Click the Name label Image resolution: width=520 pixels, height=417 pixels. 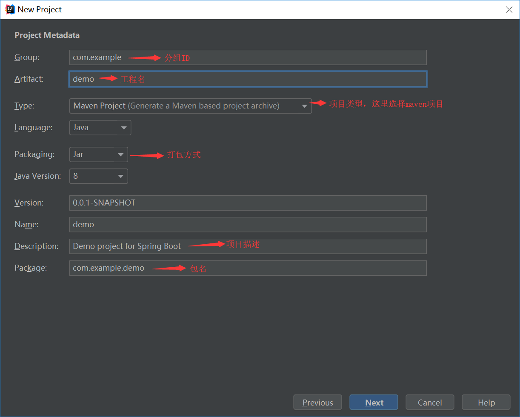point(26,225)
